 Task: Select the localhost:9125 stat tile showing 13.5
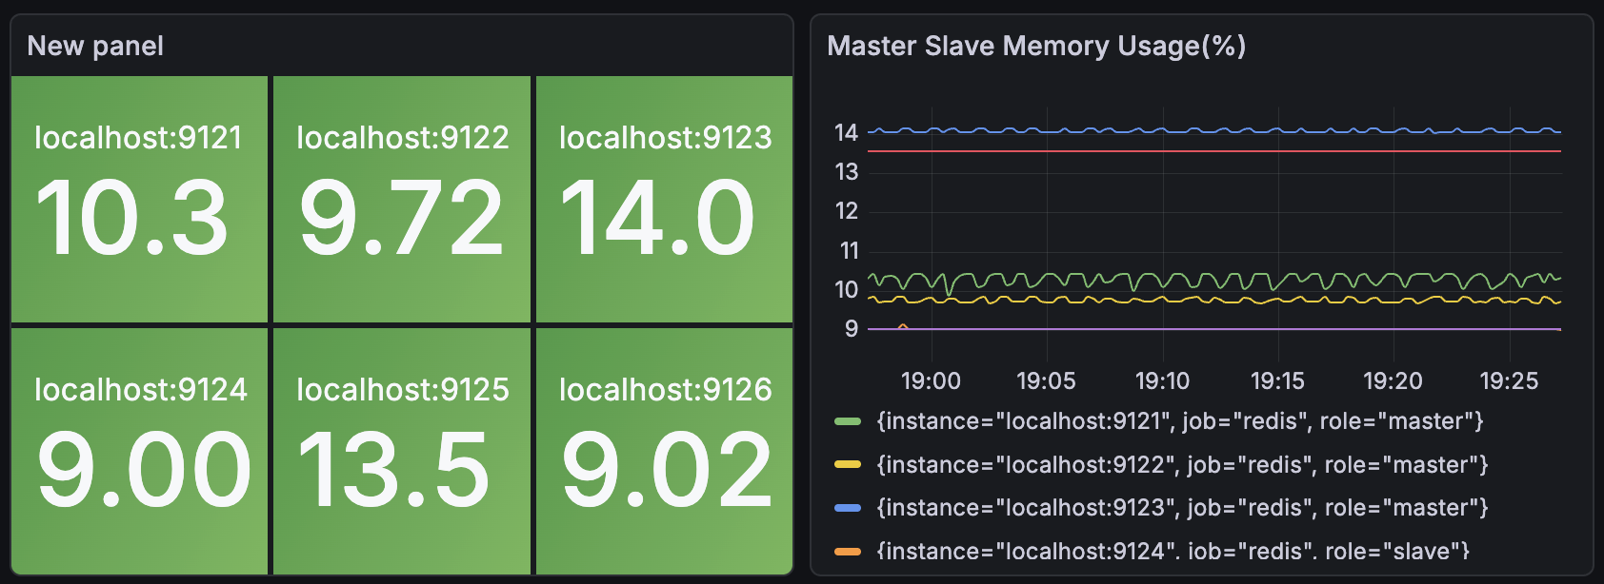pos(402,451)
